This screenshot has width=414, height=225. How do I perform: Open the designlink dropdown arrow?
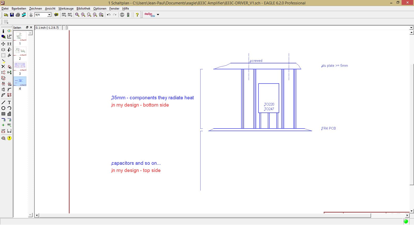click(x=158, y=15)
